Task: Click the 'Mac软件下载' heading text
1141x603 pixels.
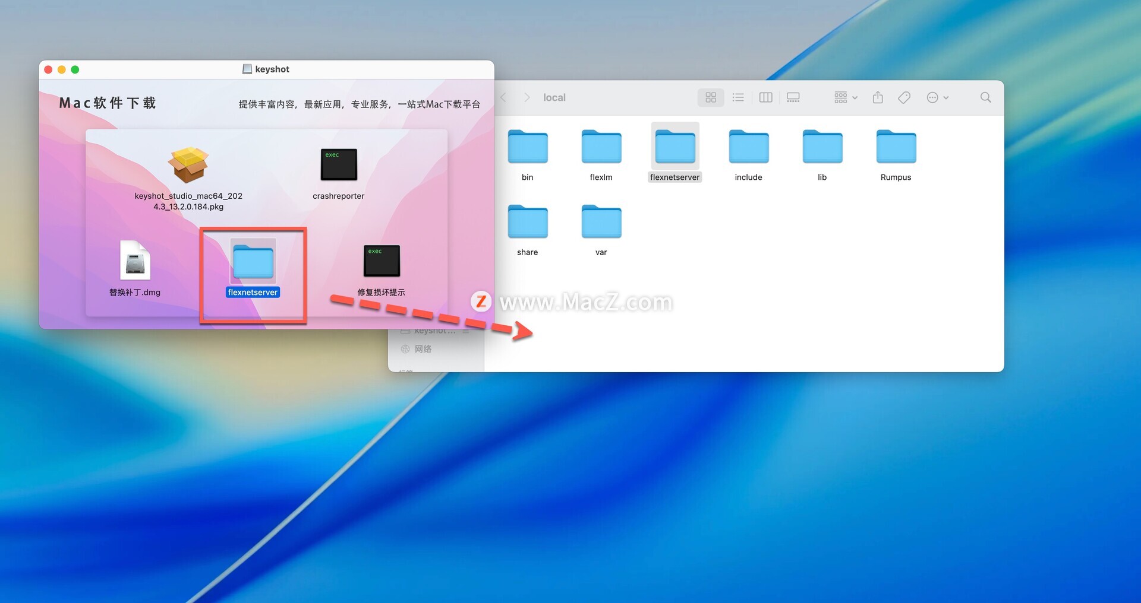Action: pyautogui.click(x=108, y=103)
